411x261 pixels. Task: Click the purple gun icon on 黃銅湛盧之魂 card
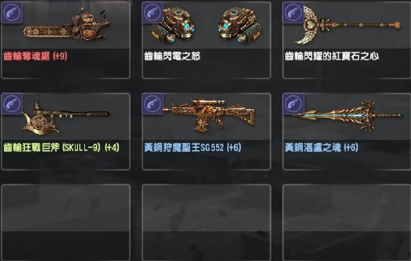[294, 104]
